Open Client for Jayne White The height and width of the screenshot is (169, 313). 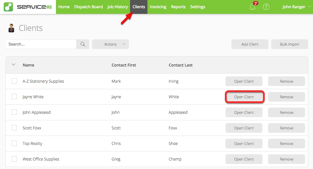(x=244, y=97)
